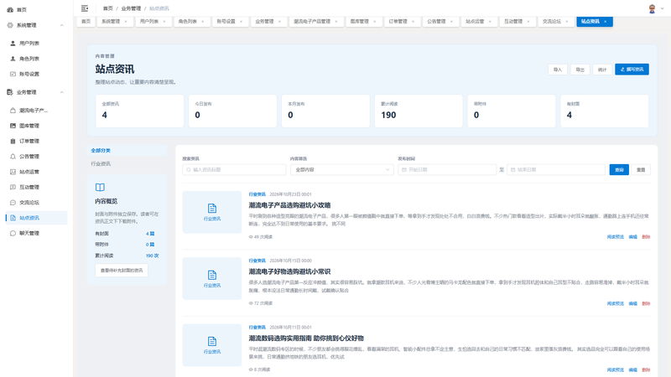671x377 pixels.
Task: Click 编辑 for 潮流数码选购实用指南
Action: [x=633, y=369]
